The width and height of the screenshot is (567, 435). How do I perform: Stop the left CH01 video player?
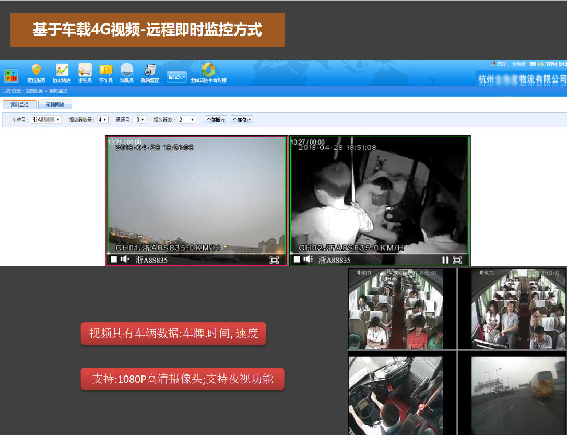click(114, 260)
